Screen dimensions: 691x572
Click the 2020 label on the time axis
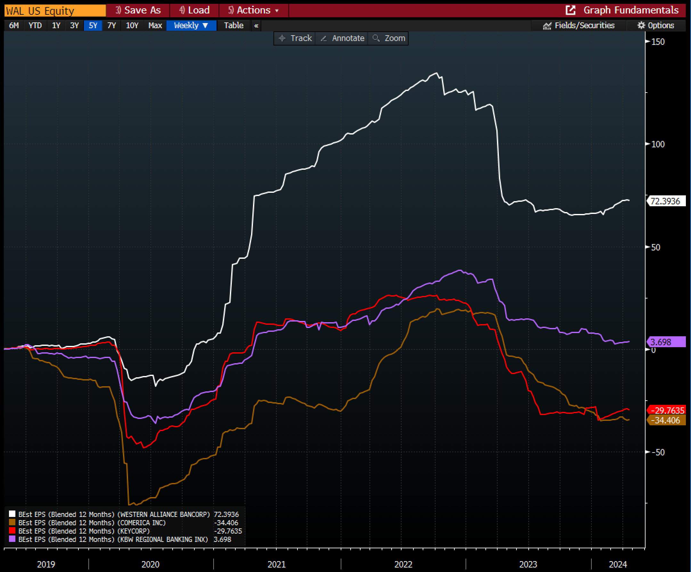click(150, 564)
